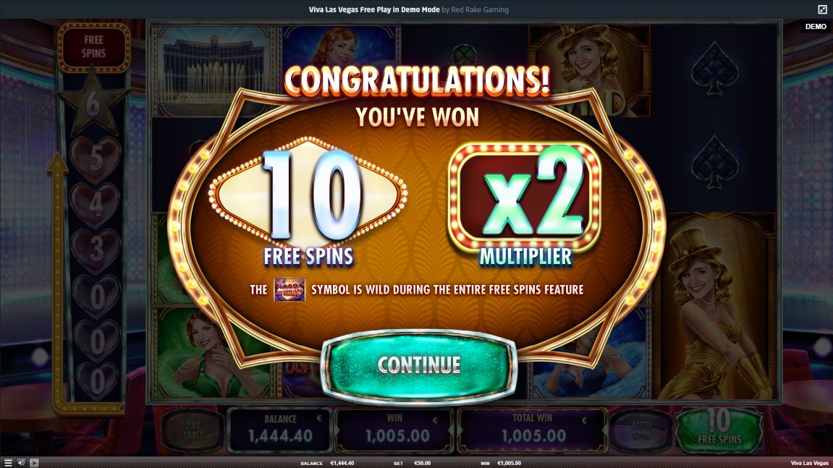Click the play icon in bottom bar

coord(34,463)
